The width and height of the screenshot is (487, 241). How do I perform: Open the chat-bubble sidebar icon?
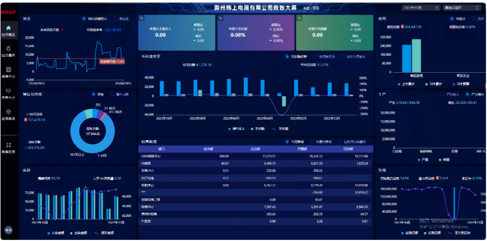(x=8, y=90)
